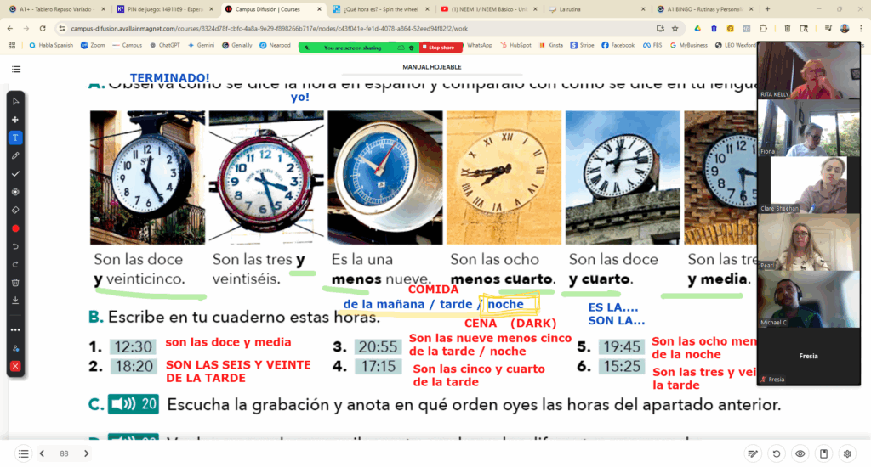Open more annotation options (three dots)
Image resolution: width=871 pixels, height=467 pixels.
15,330
